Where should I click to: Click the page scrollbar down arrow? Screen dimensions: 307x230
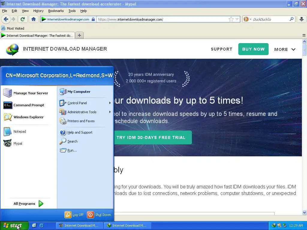point(304,212)
